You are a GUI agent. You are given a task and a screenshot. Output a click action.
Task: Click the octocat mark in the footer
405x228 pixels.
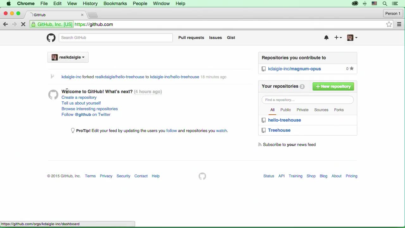pos(202,176)
